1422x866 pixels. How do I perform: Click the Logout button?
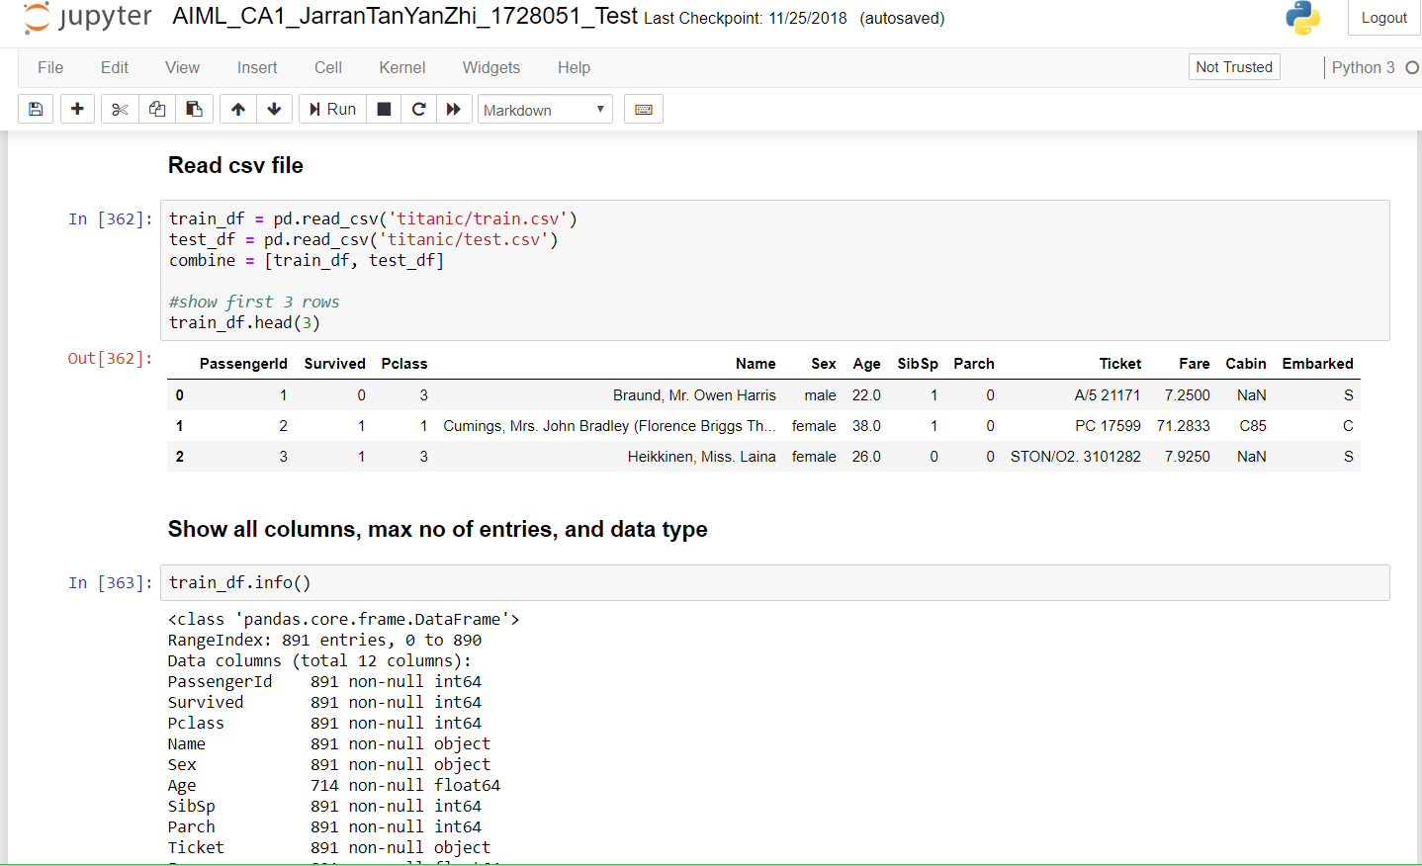tap(1383, 18)
